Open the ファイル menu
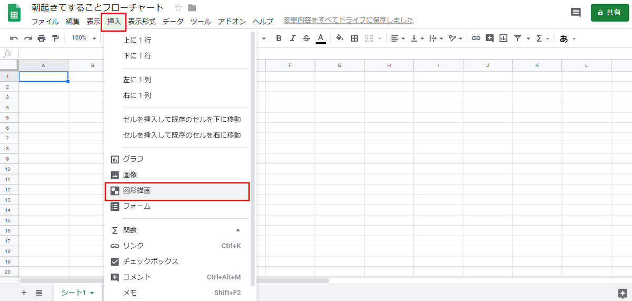The width and height of the screenshot is (632, 301). 45,21
